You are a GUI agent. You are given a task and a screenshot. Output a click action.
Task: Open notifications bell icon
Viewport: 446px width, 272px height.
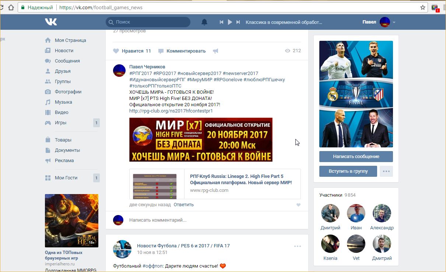(204, 22)
